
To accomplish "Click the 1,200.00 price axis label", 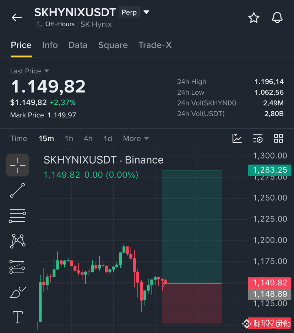I will click(x=270, y=240).
